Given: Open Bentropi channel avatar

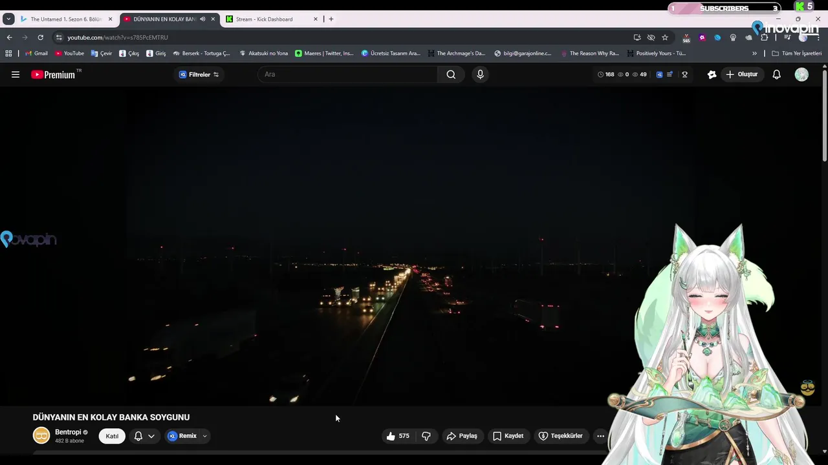Looking at the screenshot, I should coord(41,435).
